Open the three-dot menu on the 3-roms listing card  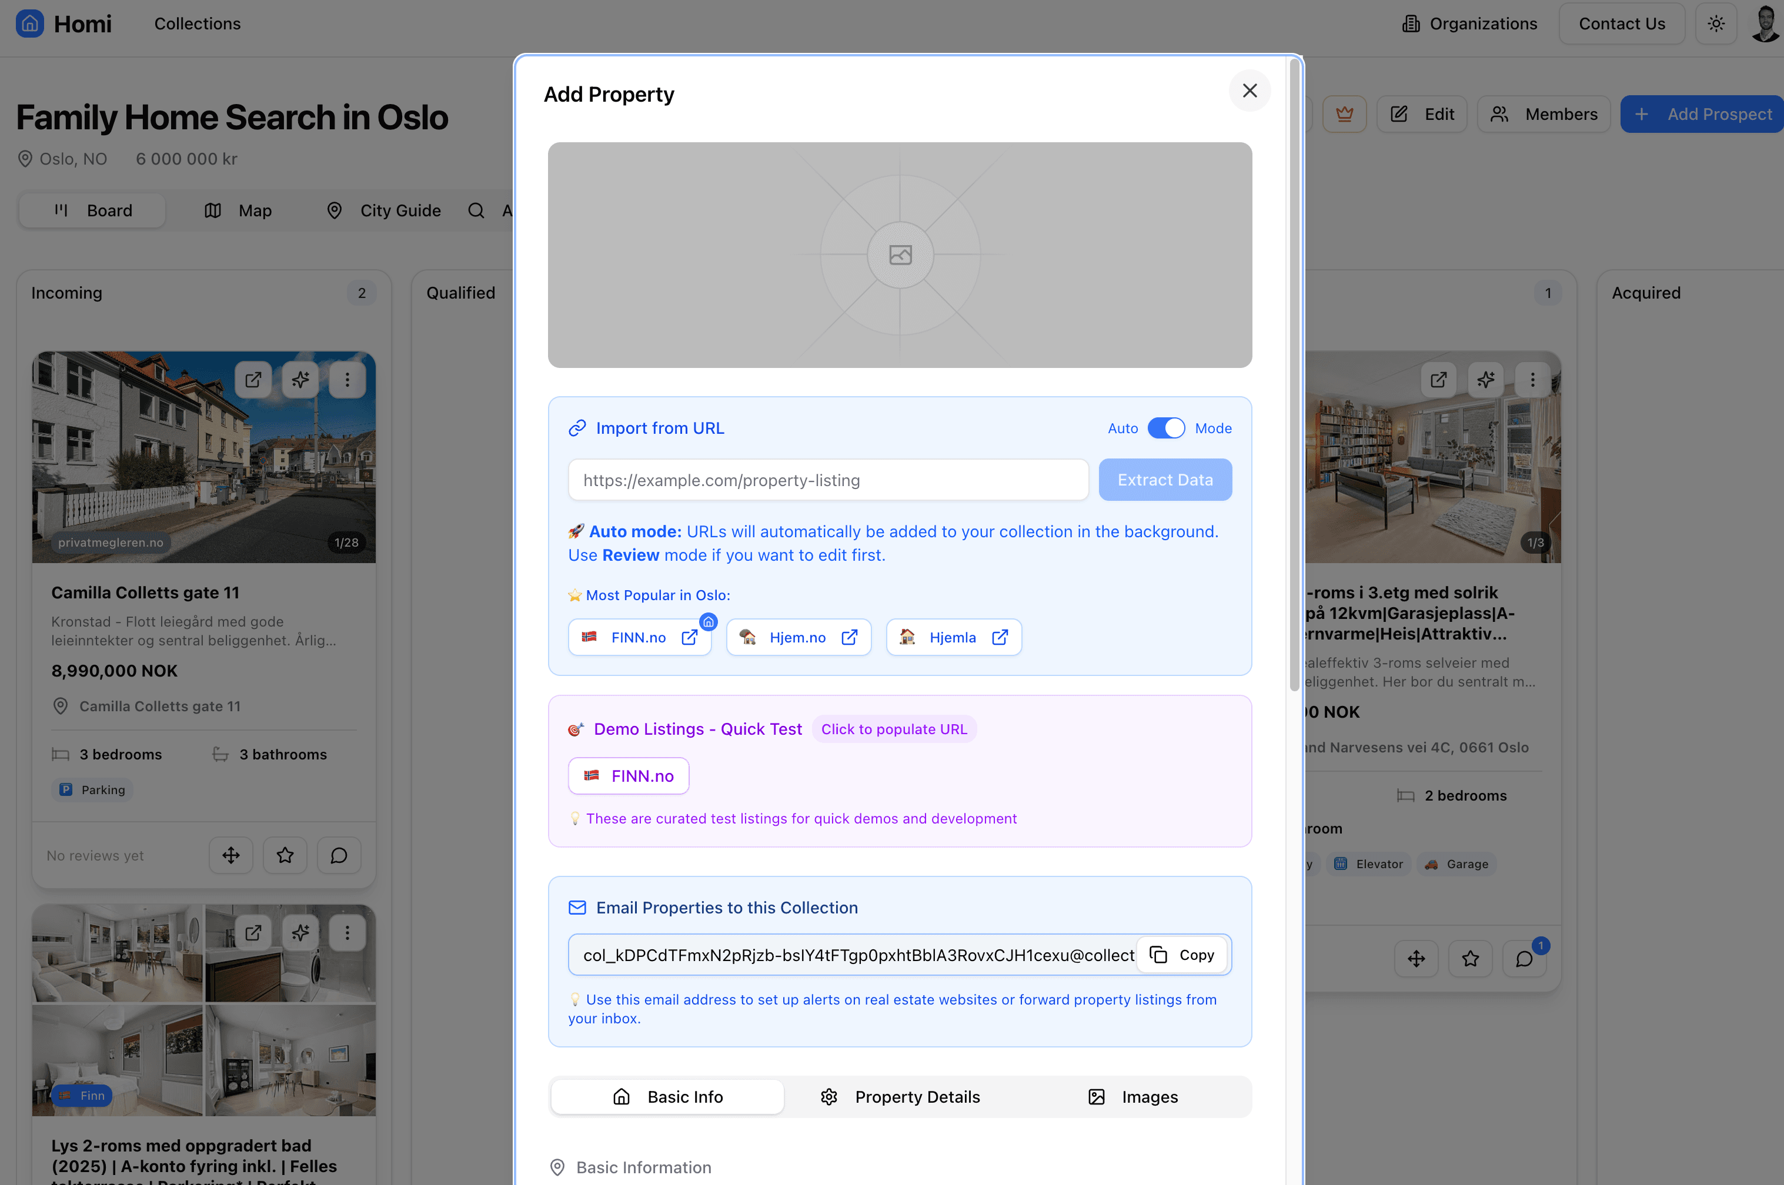[x=1532, y=379]
